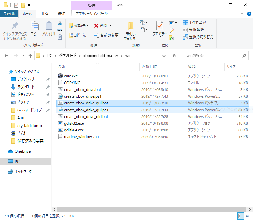This screenshot has height=220, width=253.
Task: Sort by 更新日時 column header
Action: pos(162,67)
